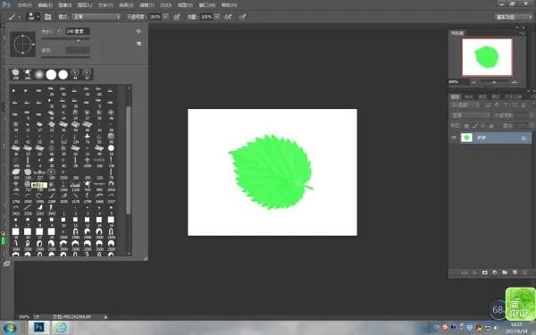Open the flow slider arrow
This screenshot has height=335, width=536.
217,17
